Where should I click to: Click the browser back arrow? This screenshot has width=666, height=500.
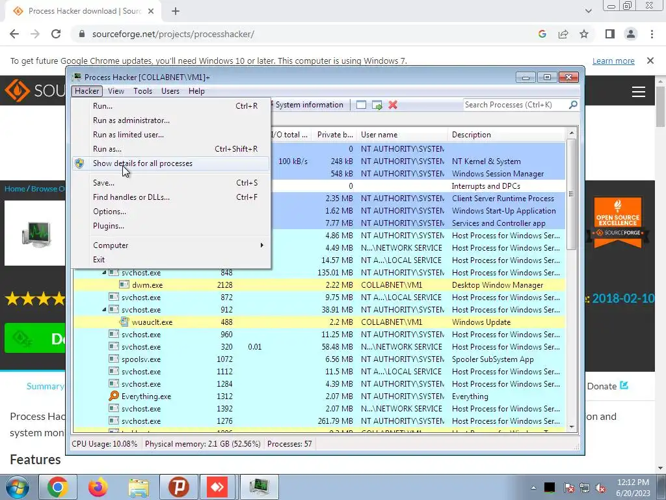14,34
